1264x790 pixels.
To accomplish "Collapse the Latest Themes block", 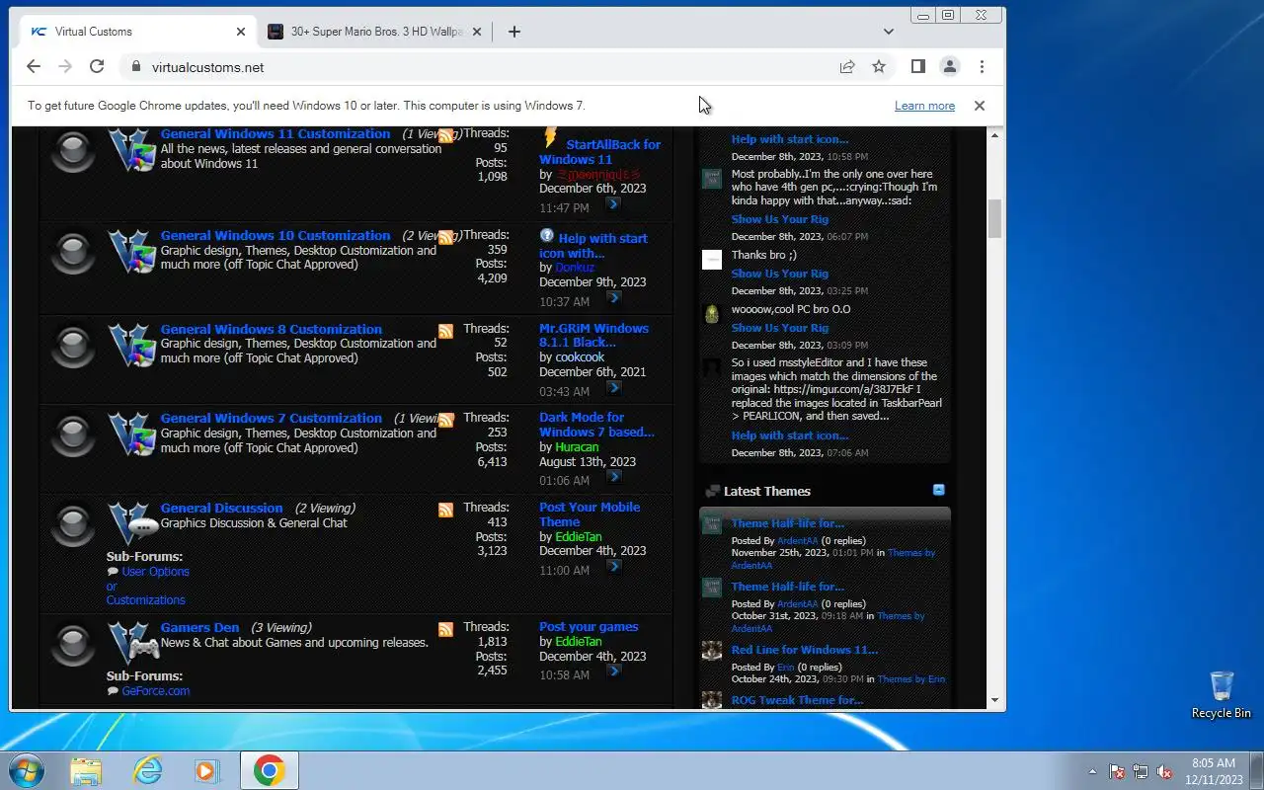I will [x=938, y=490].
